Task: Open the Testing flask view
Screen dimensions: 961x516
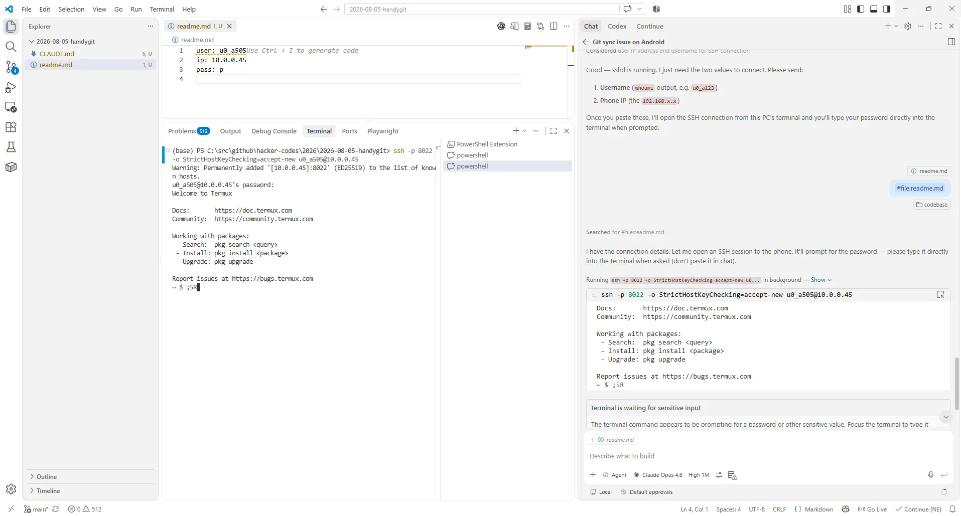Action: [11, 147]
